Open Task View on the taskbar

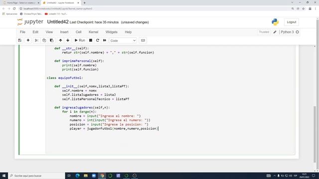(69, 176)
